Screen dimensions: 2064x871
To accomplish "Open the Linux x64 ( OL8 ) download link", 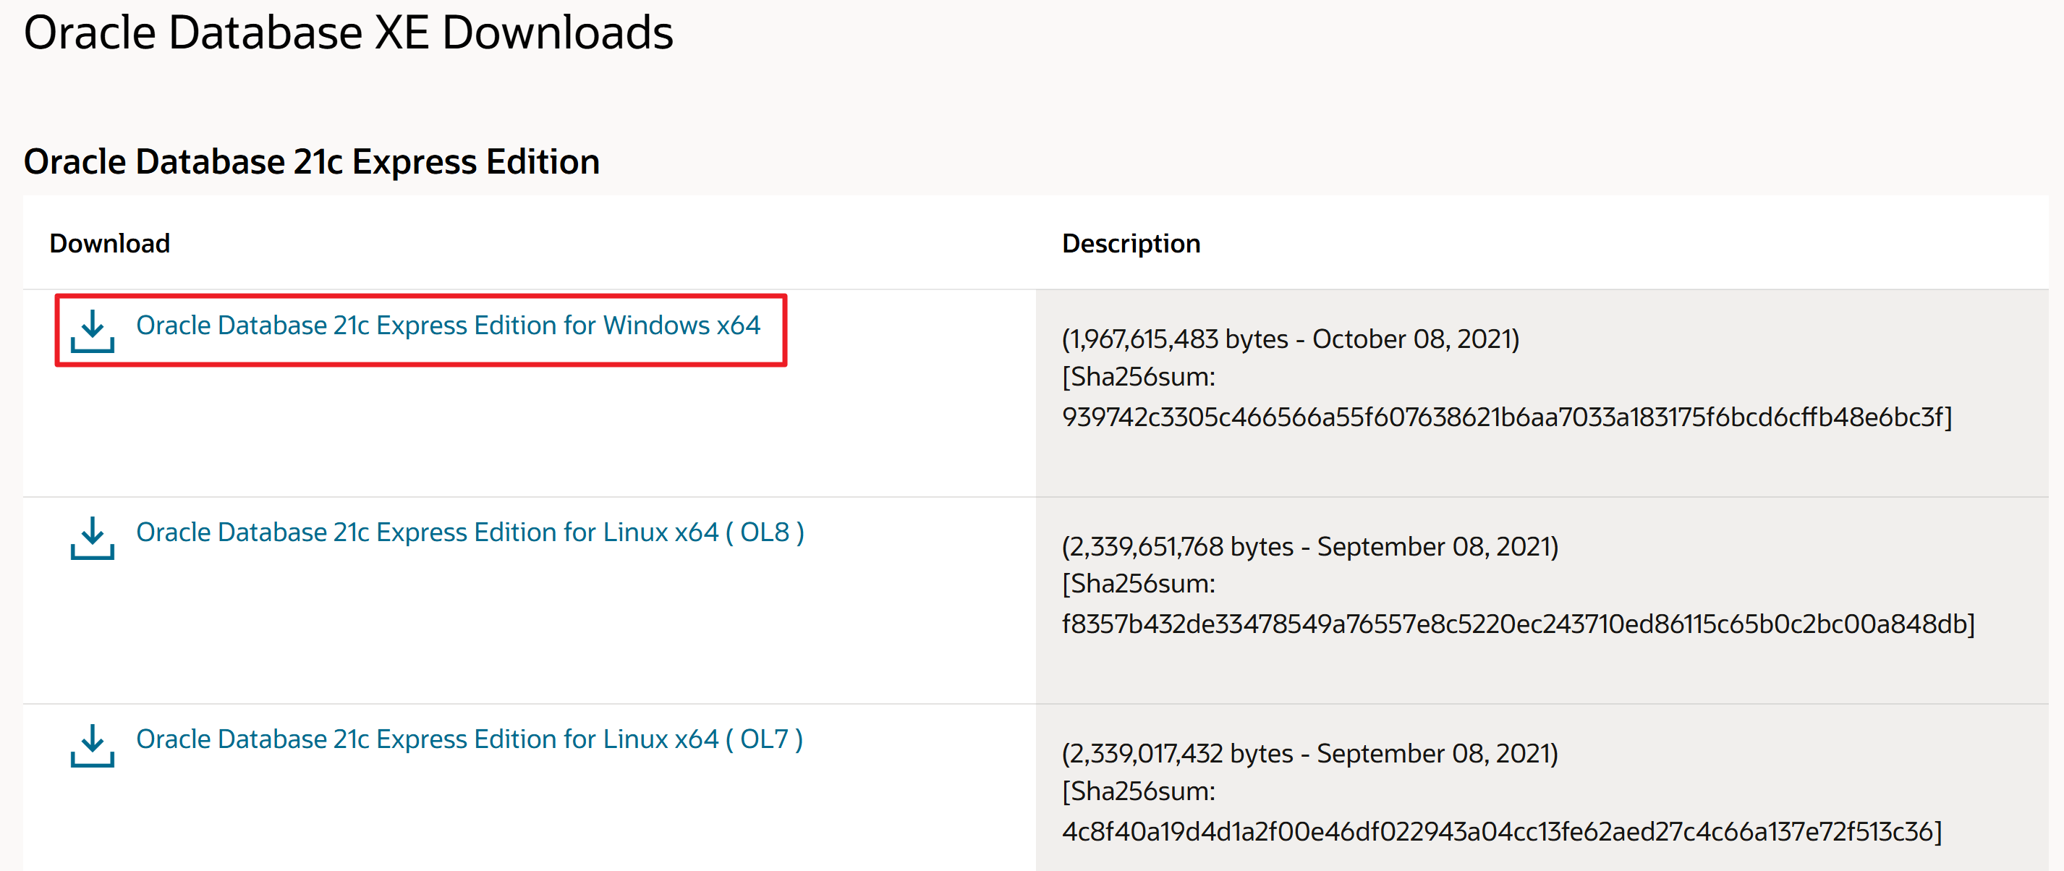I will coord(470,532).
